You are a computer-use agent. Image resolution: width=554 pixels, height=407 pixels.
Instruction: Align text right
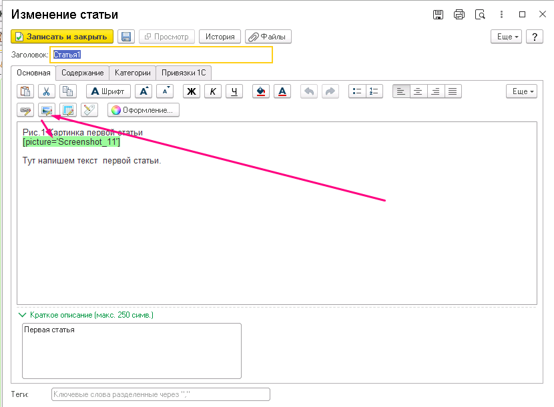pos(436,91)
